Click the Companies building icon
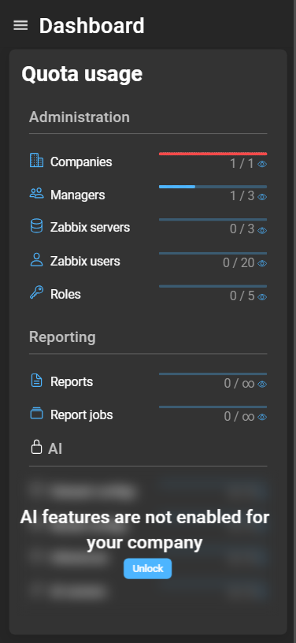 click(36, 160)
